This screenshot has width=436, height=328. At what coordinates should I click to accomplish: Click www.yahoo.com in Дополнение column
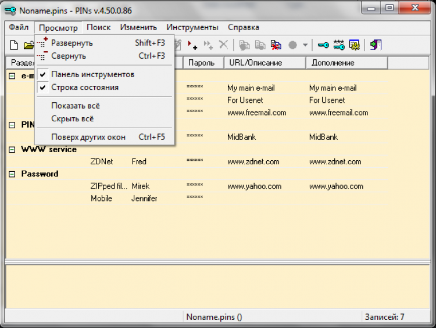[x=336, y=186]
